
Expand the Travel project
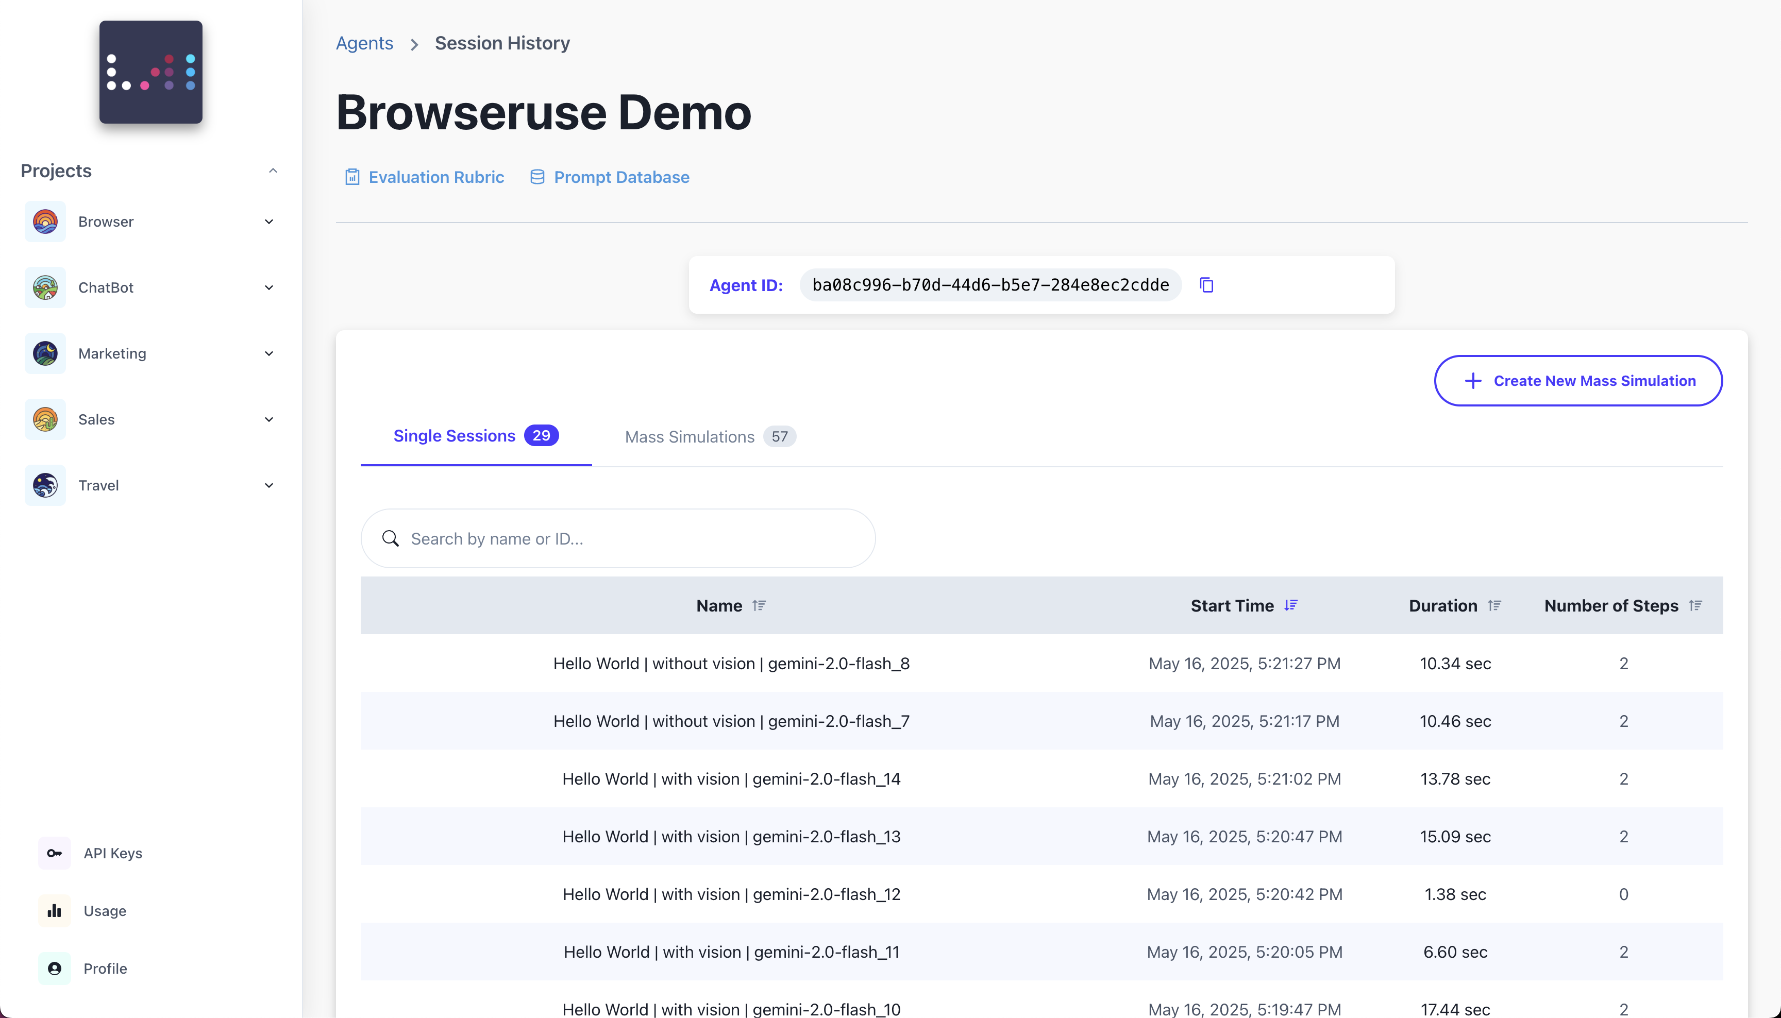(x=268, y=485)
